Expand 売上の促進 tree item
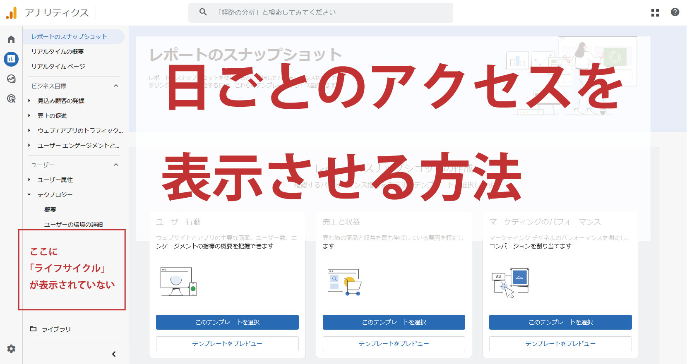Viewport: 687px width, 364px height. [x=29, y=116]
